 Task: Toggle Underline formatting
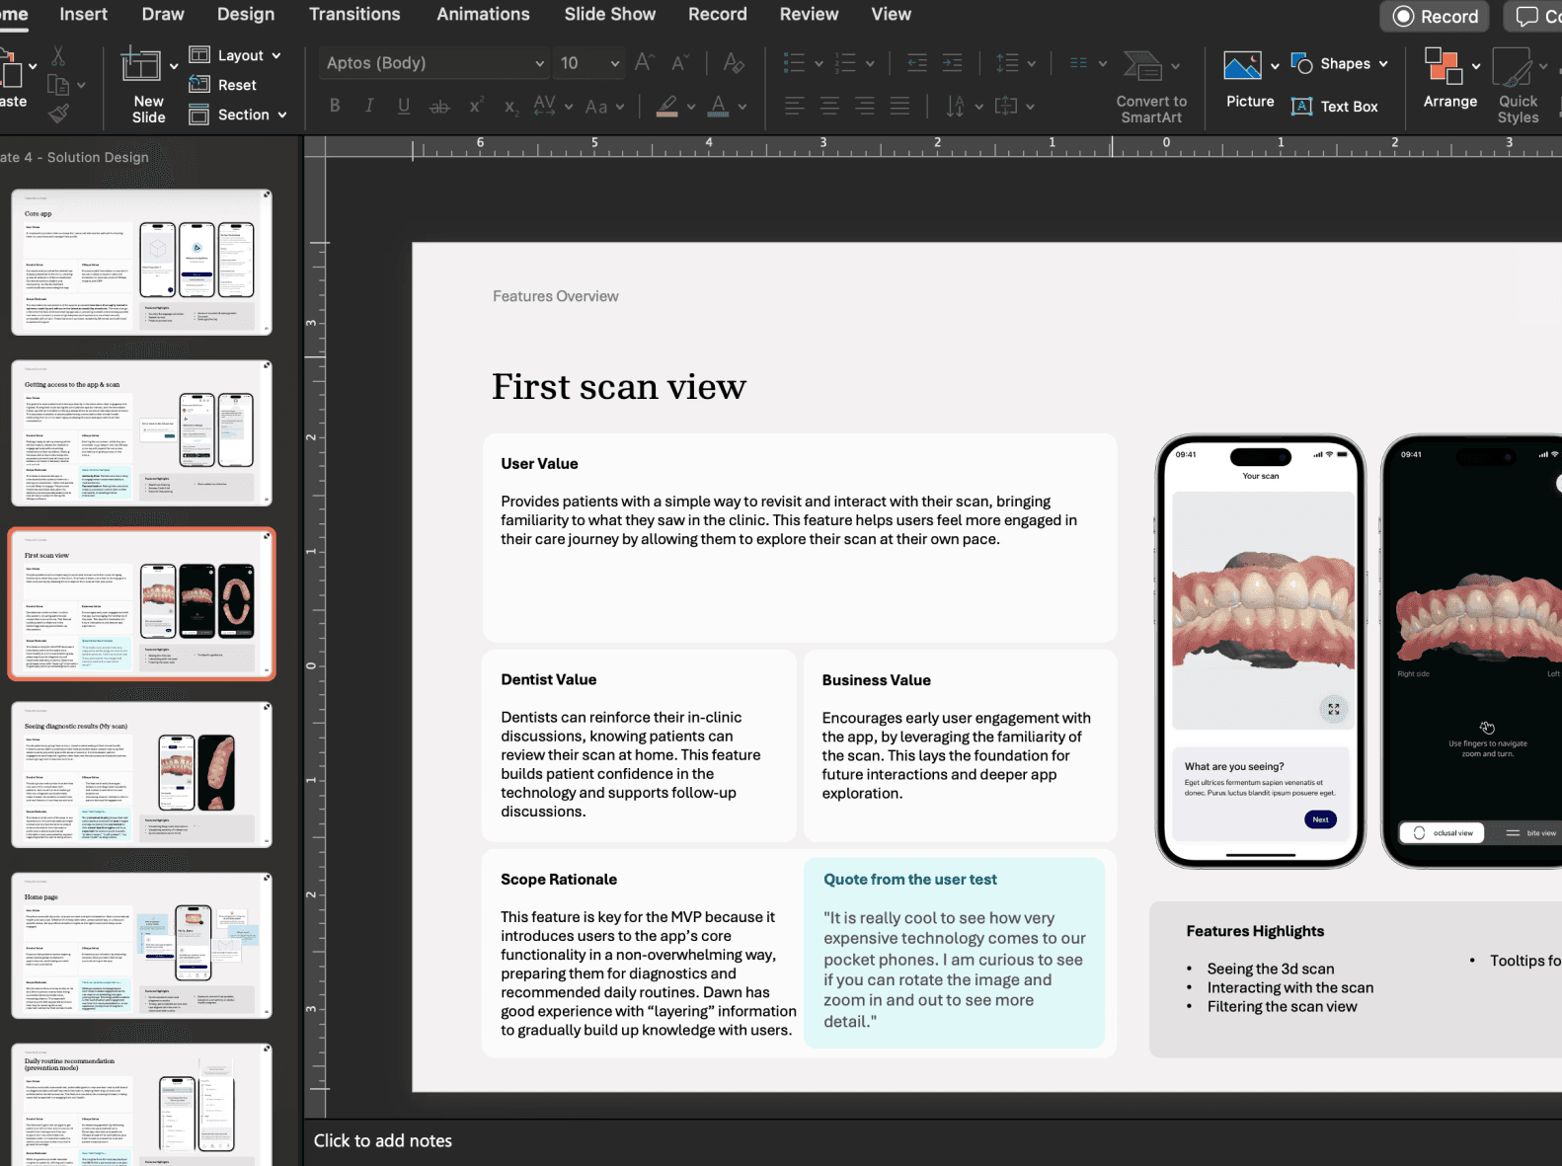(404, 106)
